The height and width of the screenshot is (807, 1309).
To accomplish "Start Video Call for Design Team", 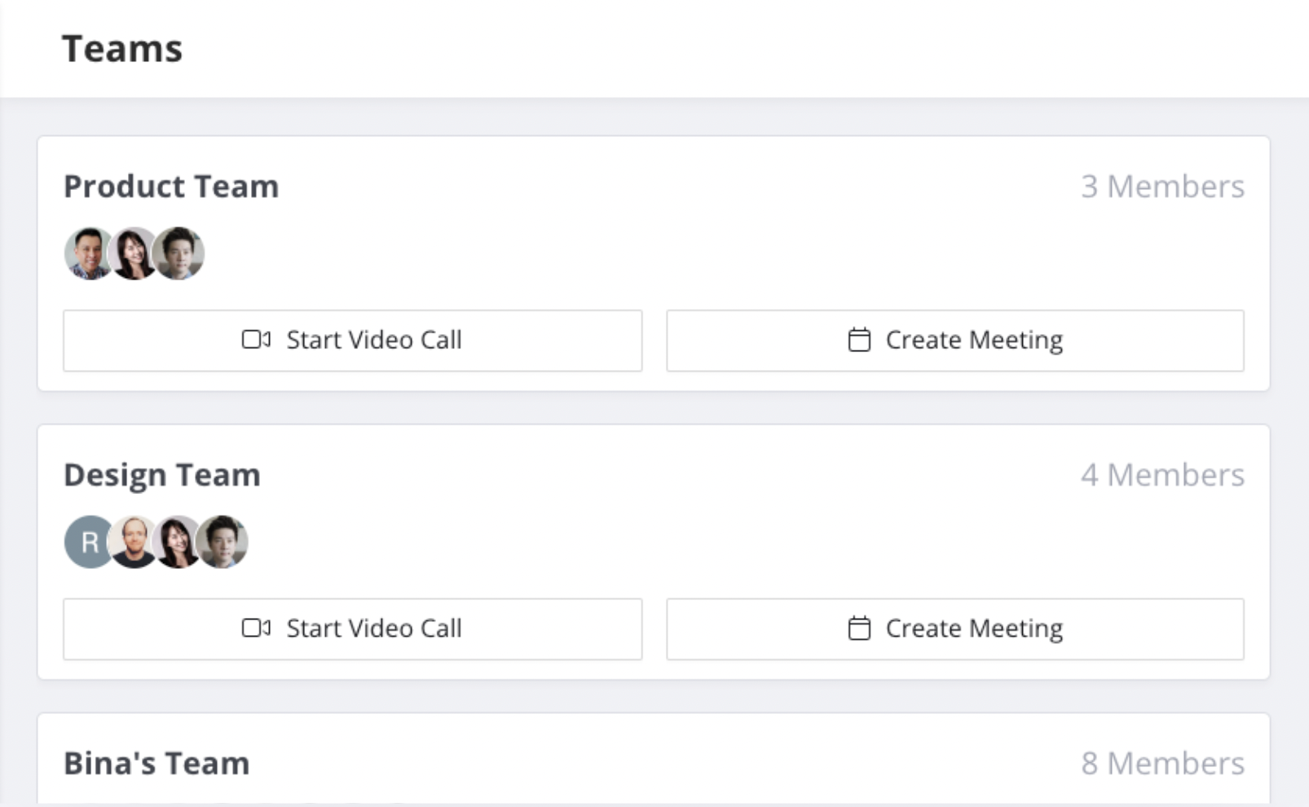I will 352,628.
